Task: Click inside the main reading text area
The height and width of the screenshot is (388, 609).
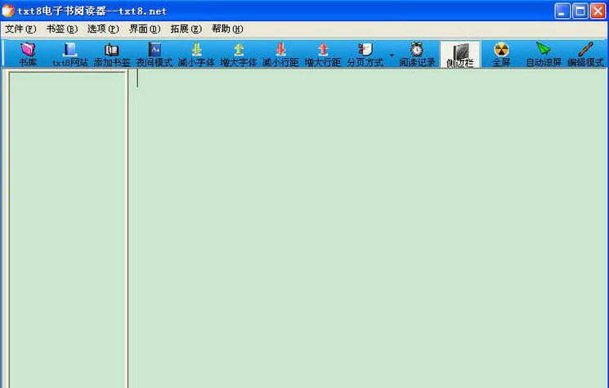Action: 369,228
